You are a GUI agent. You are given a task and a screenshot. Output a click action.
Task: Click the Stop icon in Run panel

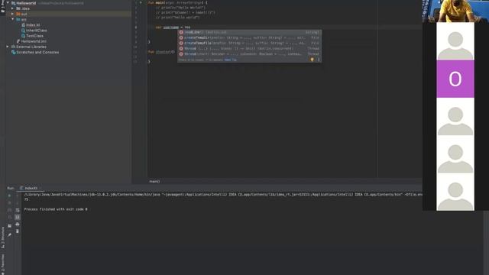pos(9,202)
